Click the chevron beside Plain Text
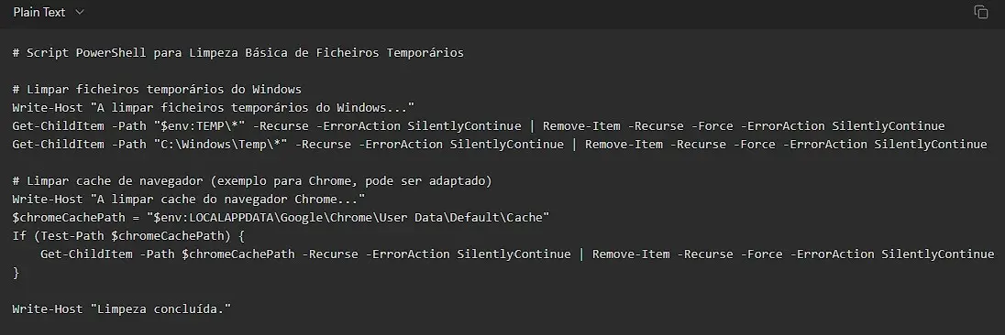The width and height of the screenshot is (1005, 335). [80, 12]
